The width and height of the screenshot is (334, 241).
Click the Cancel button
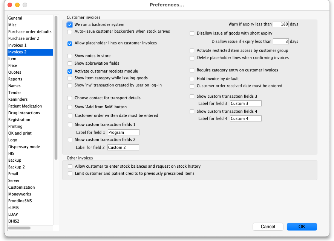click(268, 227)
